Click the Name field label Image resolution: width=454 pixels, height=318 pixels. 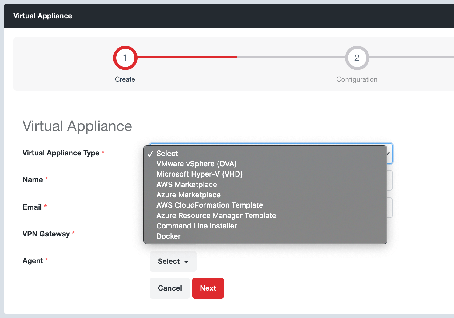[33, 180]
